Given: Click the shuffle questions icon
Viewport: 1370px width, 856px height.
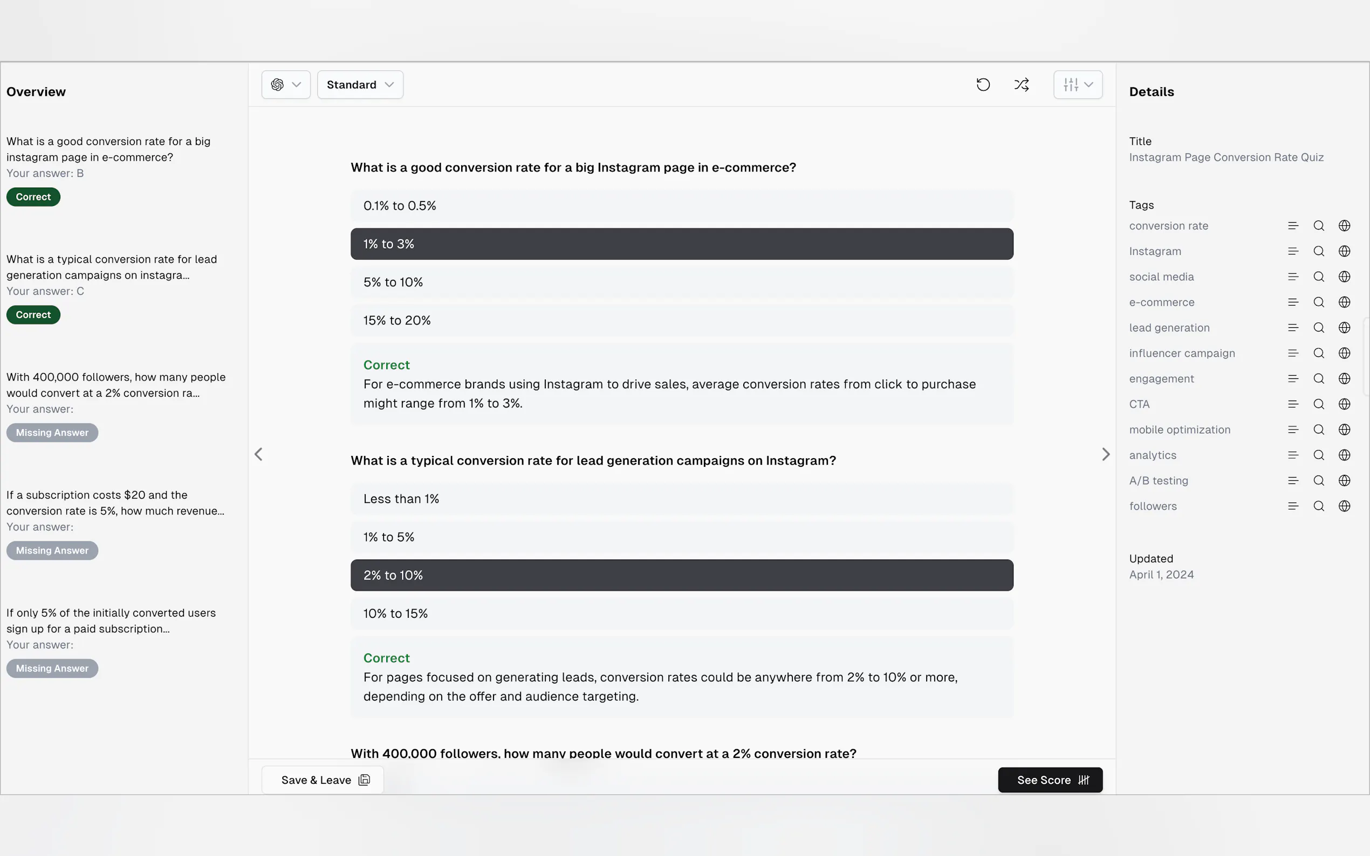Looking at the screenshot, I should pyautogui.click(x=1021, y=85).
